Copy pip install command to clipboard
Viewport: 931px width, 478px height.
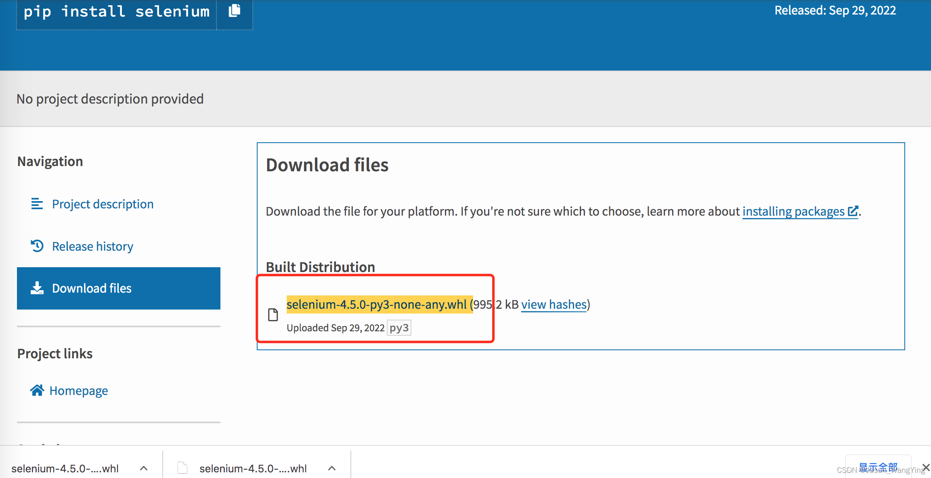[235, 11]
